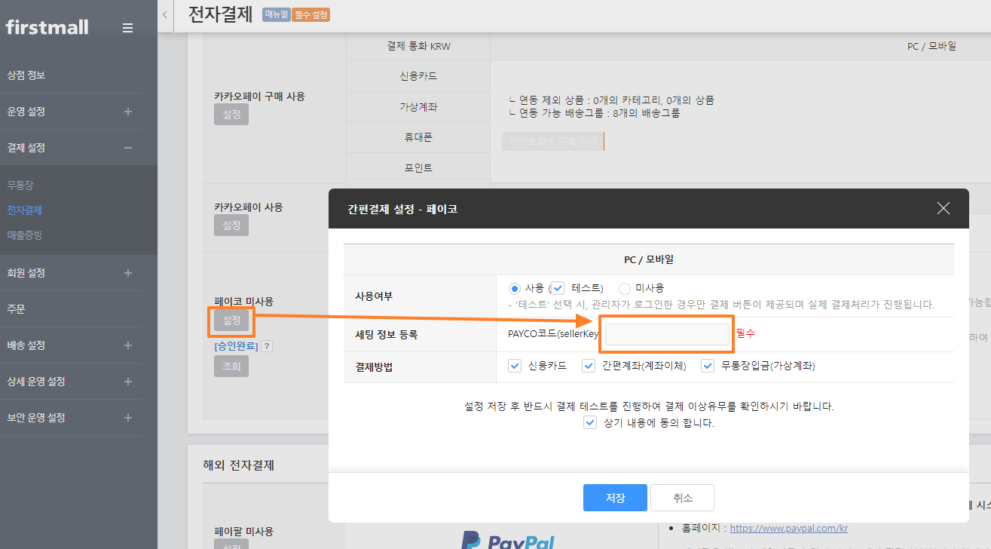This screenshot has height=549, width=991.
Task: Click the 저장 button
Action: [615, 498]
